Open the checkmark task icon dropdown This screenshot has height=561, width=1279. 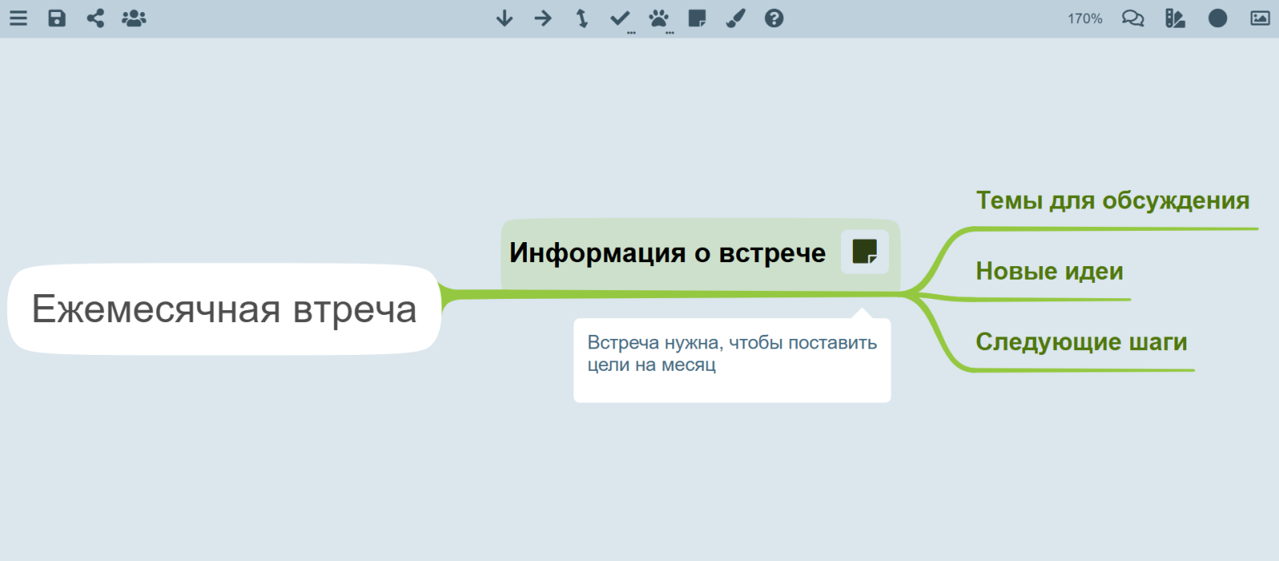(620, 18)
